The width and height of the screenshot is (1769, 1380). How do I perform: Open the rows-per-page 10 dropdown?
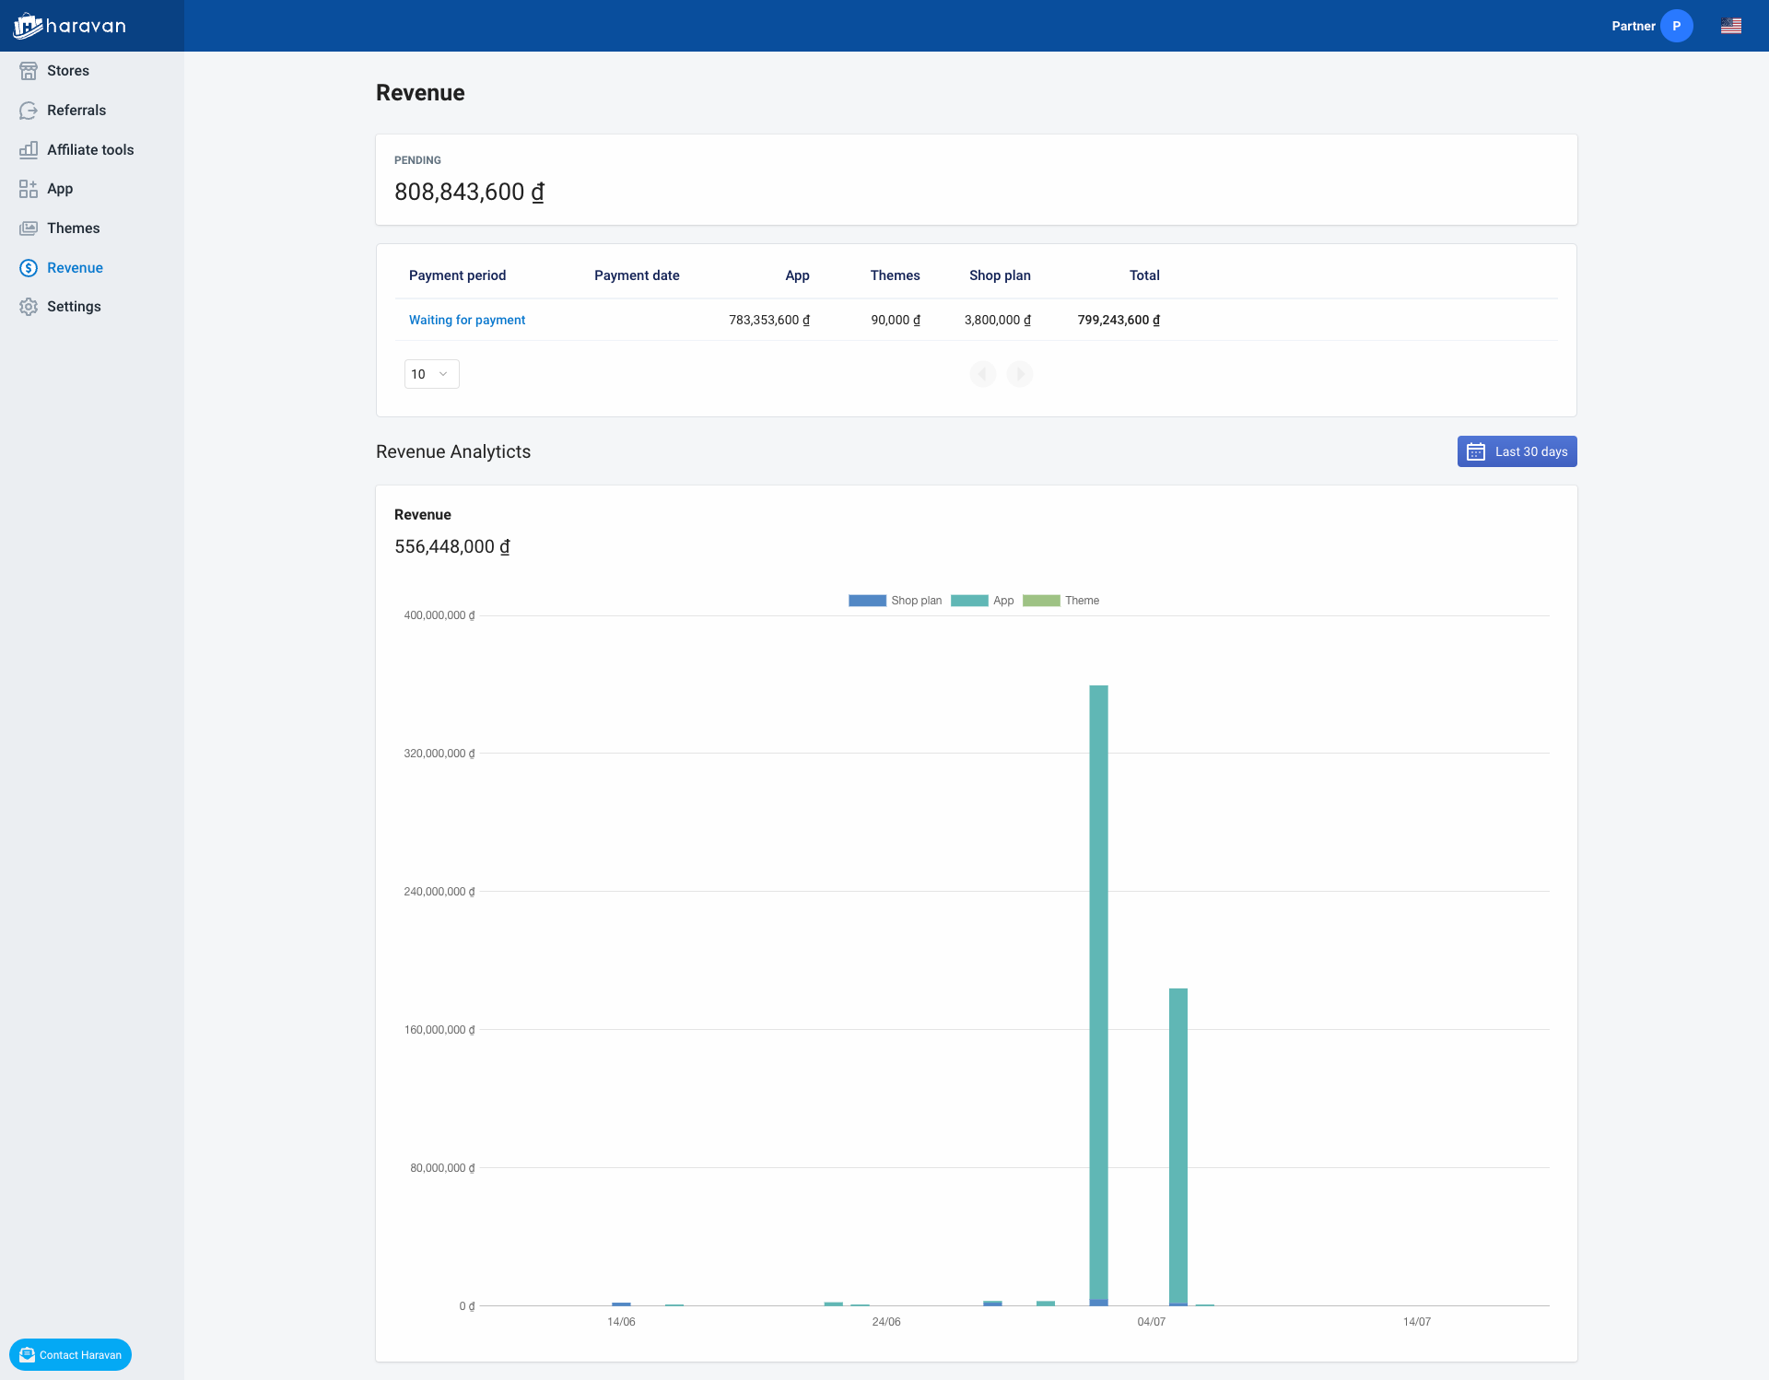pyautogui.click(x=431, y=374)
